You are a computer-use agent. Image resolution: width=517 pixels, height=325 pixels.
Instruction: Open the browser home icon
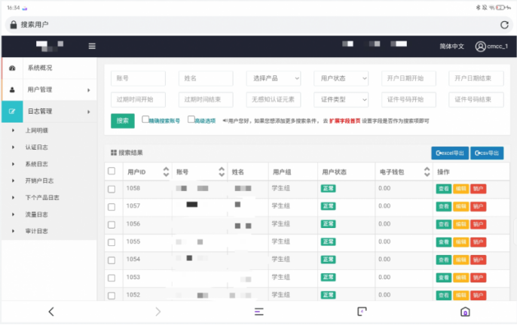[465, 311]
